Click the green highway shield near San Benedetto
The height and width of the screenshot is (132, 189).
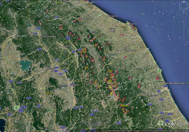coord(160,71)
